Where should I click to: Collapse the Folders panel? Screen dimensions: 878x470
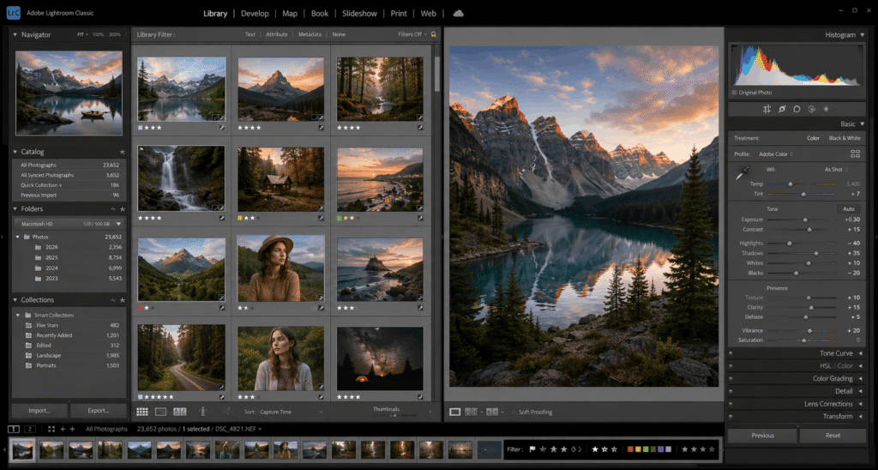coord(15,209)
